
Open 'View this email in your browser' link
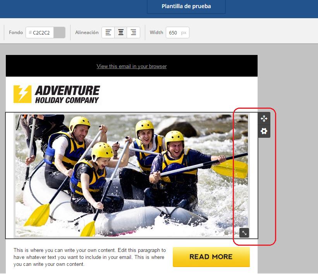pos(132,66)
